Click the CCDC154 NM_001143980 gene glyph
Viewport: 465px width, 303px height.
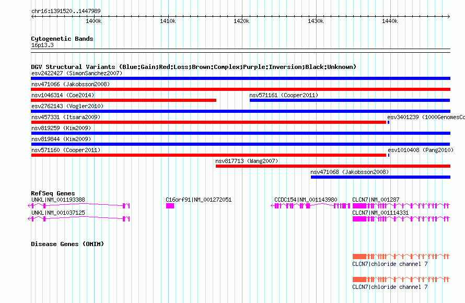point(310,206)
